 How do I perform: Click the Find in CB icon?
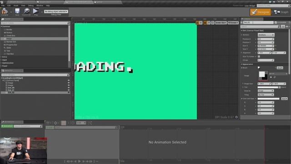(x=26, y=11)
